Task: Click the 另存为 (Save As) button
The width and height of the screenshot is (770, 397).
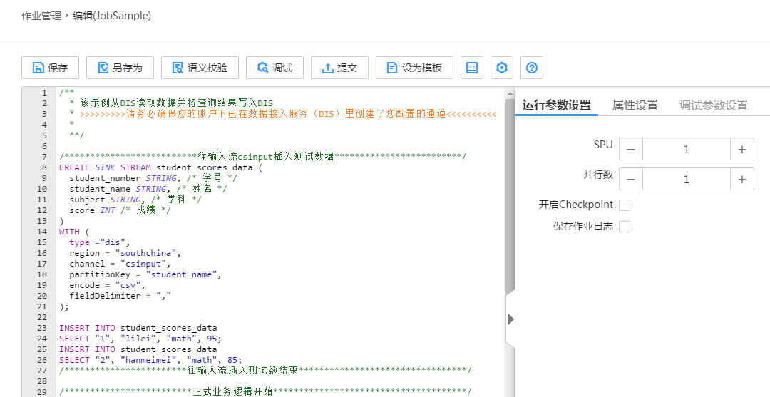Action: click(x=120, y=68)
